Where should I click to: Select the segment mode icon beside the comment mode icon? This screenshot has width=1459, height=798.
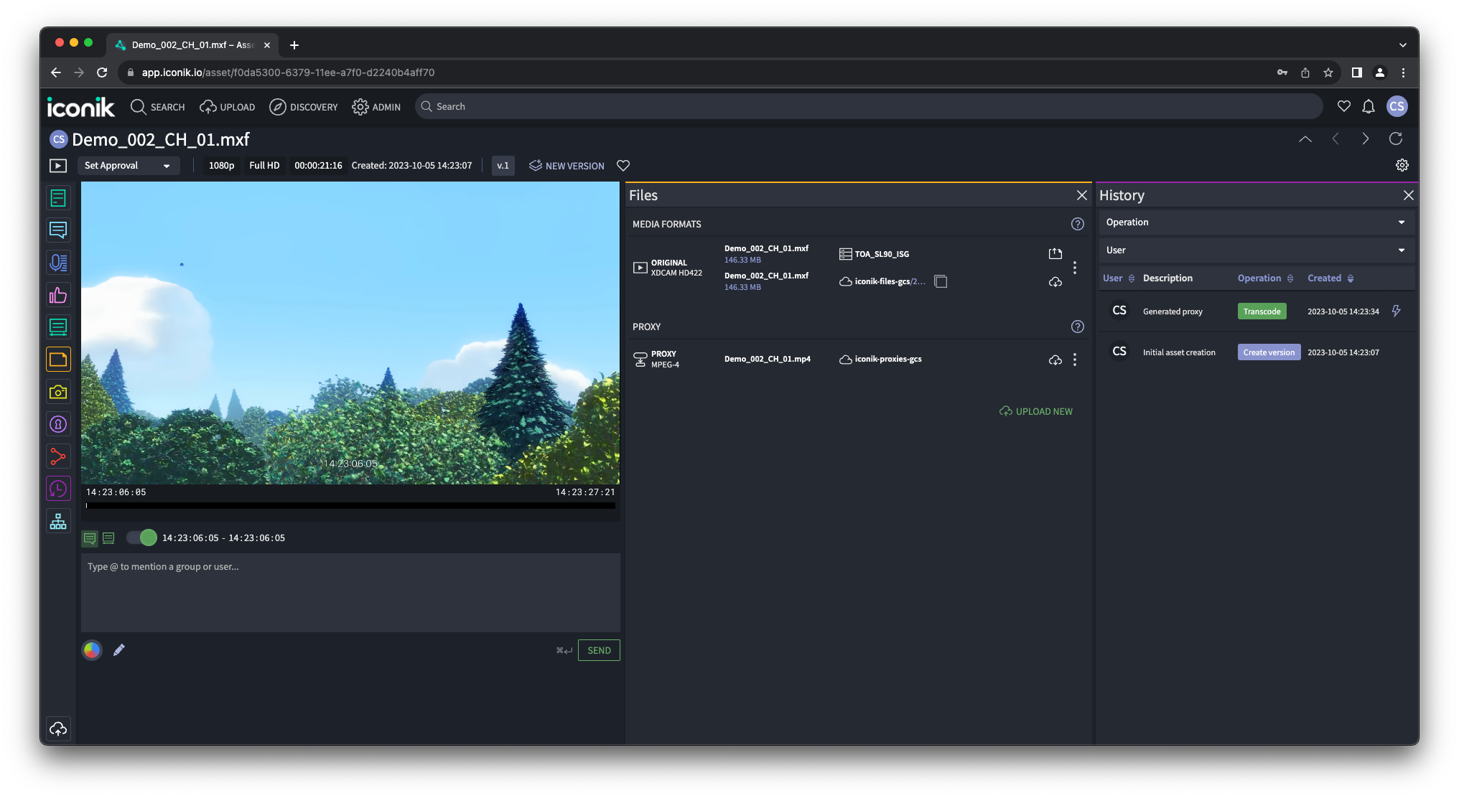point(108,538)
